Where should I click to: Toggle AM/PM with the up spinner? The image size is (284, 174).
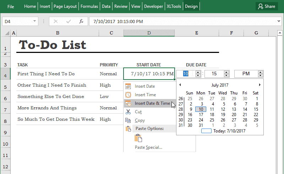[261, 72]
